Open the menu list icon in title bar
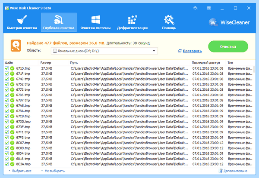Viewport: 259px width, 178px height. point(209,8)
